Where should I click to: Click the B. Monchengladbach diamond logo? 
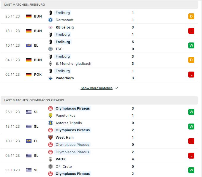point(50,64)
